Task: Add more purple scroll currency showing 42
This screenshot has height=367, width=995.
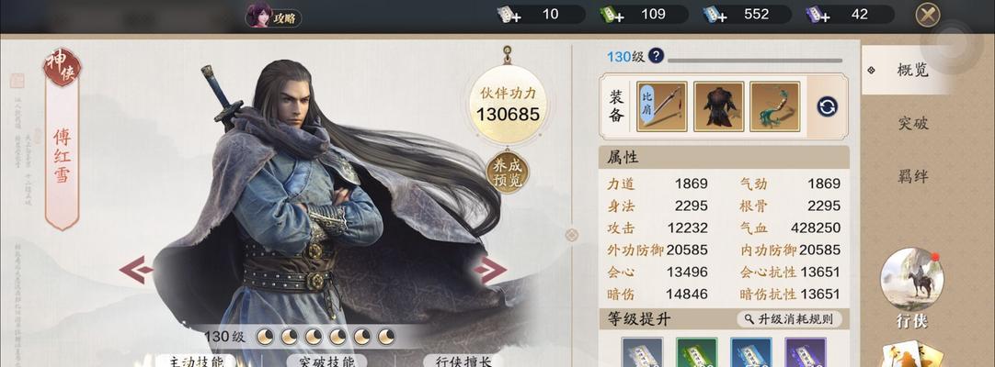Action: [817, 15]
